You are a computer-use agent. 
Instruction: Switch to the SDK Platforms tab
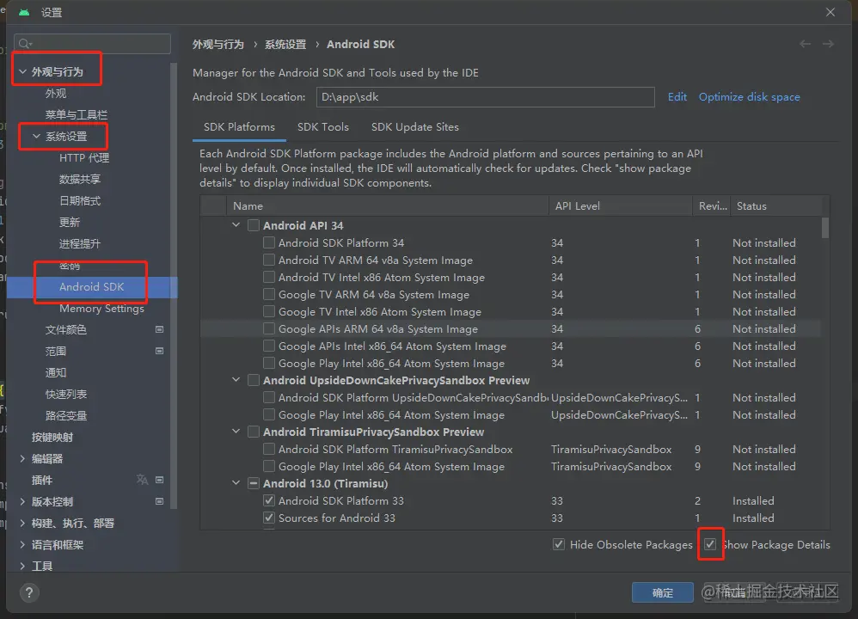point(239,127)
